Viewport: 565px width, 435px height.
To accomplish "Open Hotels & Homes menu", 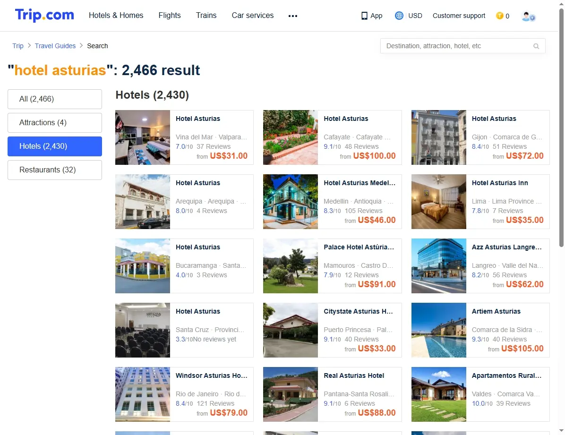I will click(116, 16).
